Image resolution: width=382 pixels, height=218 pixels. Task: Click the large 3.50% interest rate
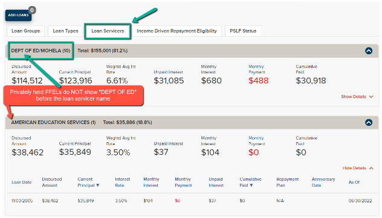tap(118, 152)
